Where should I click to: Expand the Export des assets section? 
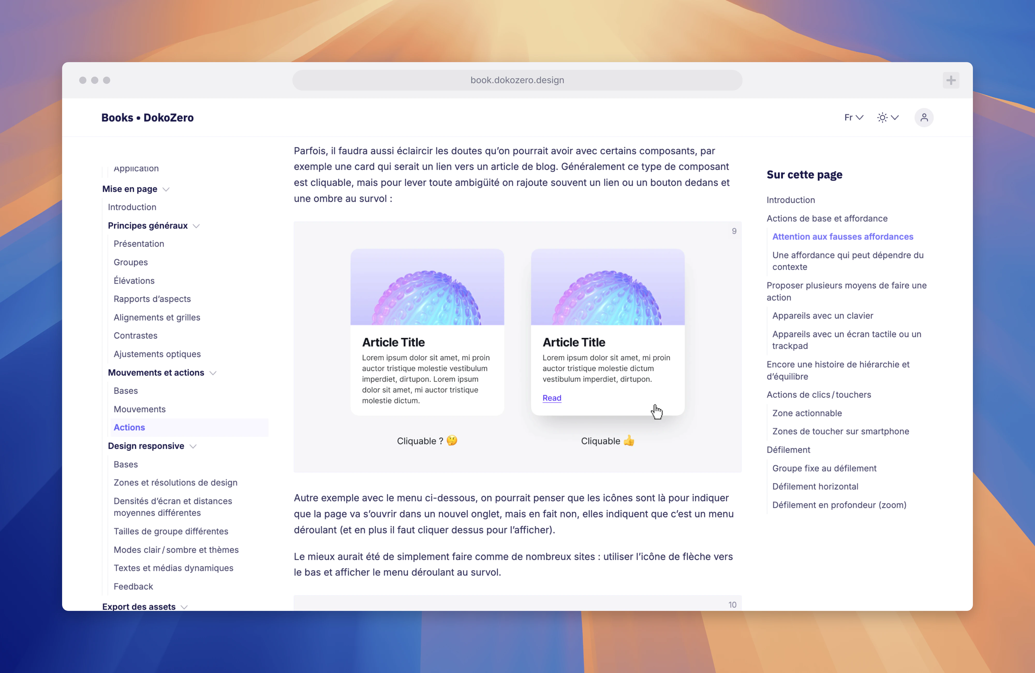click(x=184, y=607)
